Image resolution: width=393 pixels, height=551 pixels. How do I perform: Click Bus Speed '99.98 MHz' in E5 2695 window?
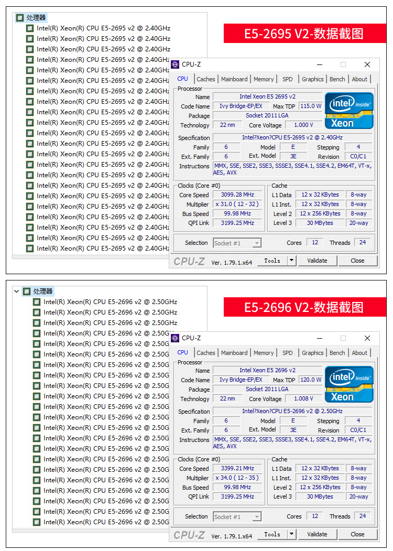tap(237, 214)
